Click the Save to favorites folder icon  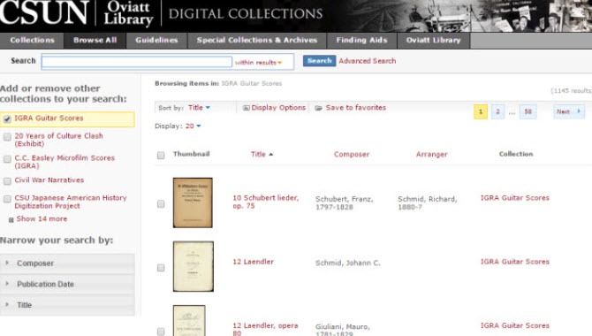point(319,108)
